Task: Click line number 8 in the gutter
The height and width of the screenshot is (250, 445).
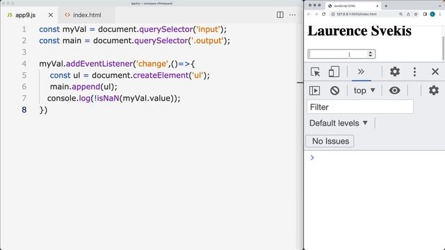Action: (x=24, y=110)
